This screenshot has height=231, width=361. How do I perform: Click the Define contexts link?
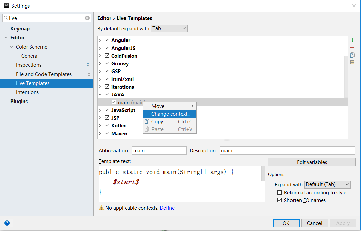pos(167,208)
